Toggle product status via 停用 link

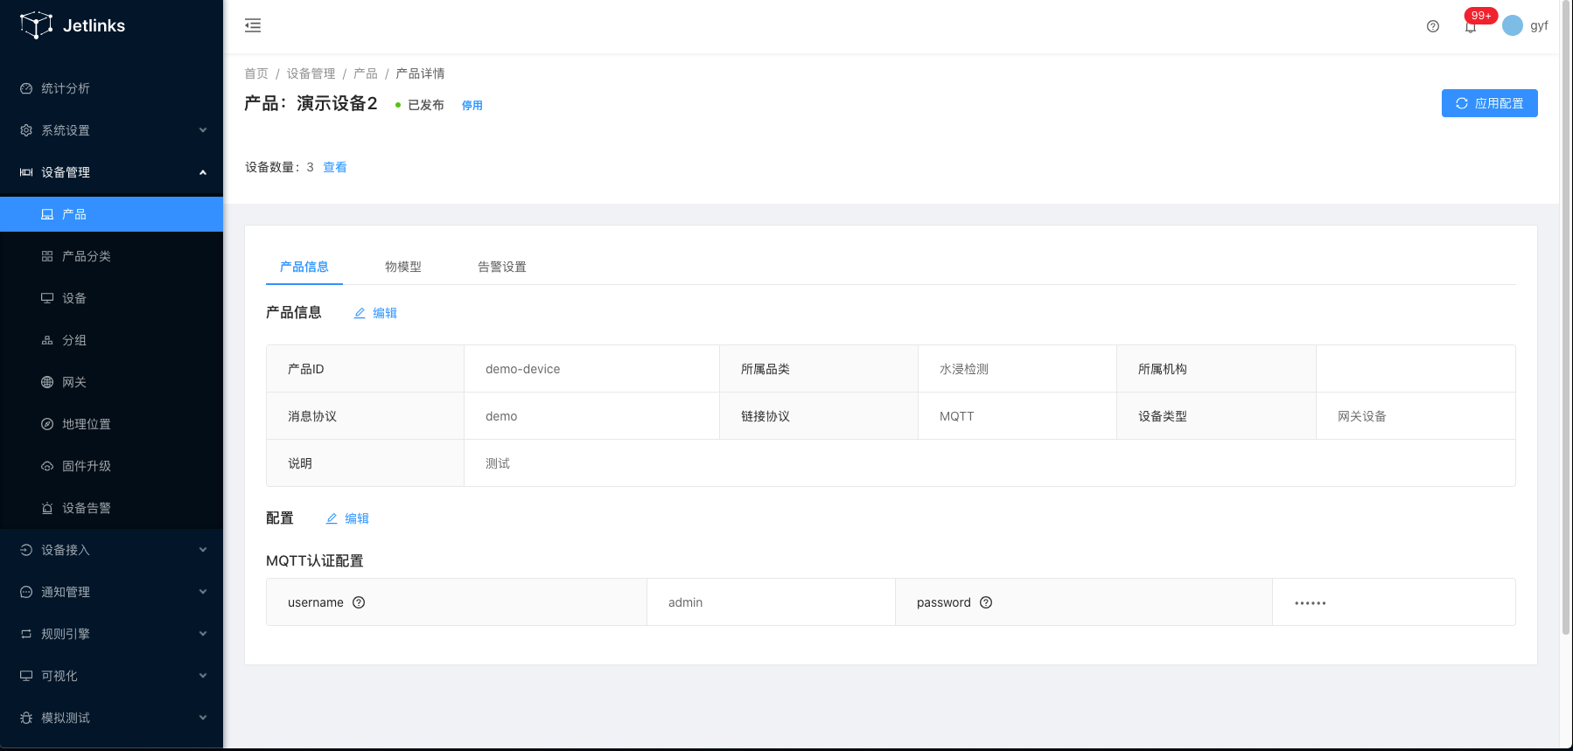pos(472,106)
